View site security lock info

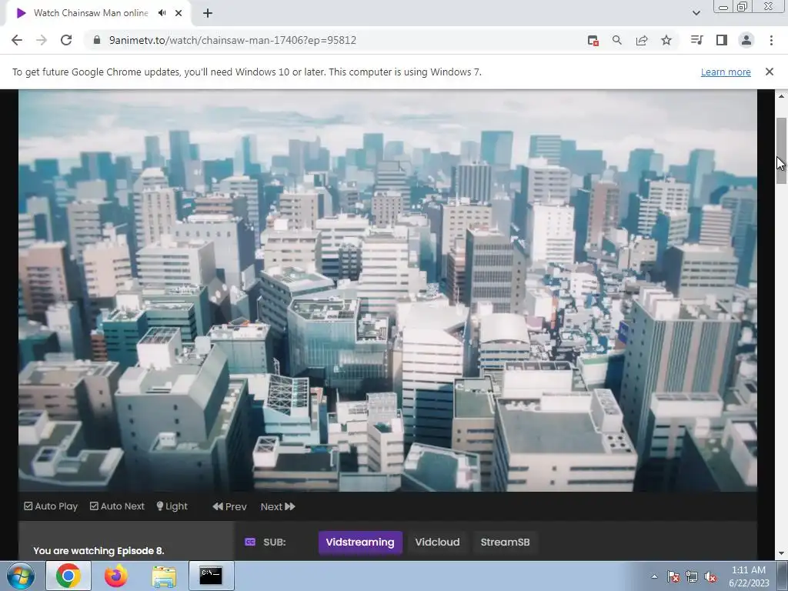(x=97, y=40)
